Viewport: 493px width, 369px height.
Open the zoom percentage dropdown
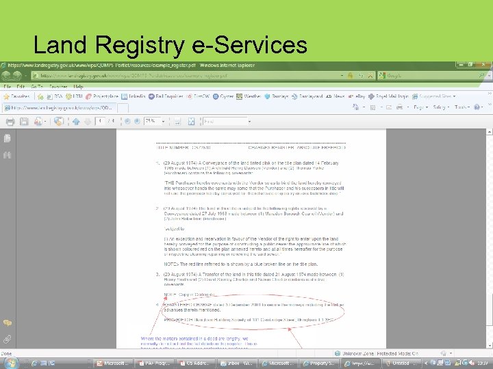(163, 122)
